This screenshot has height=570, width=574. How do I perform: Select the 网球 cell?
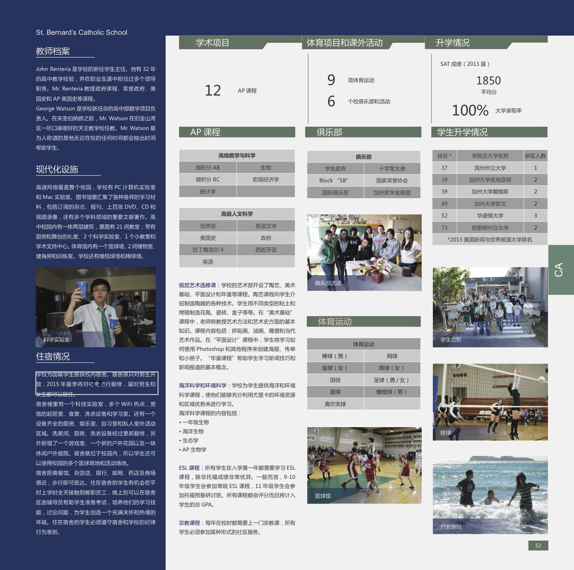[x=392, y=356]
